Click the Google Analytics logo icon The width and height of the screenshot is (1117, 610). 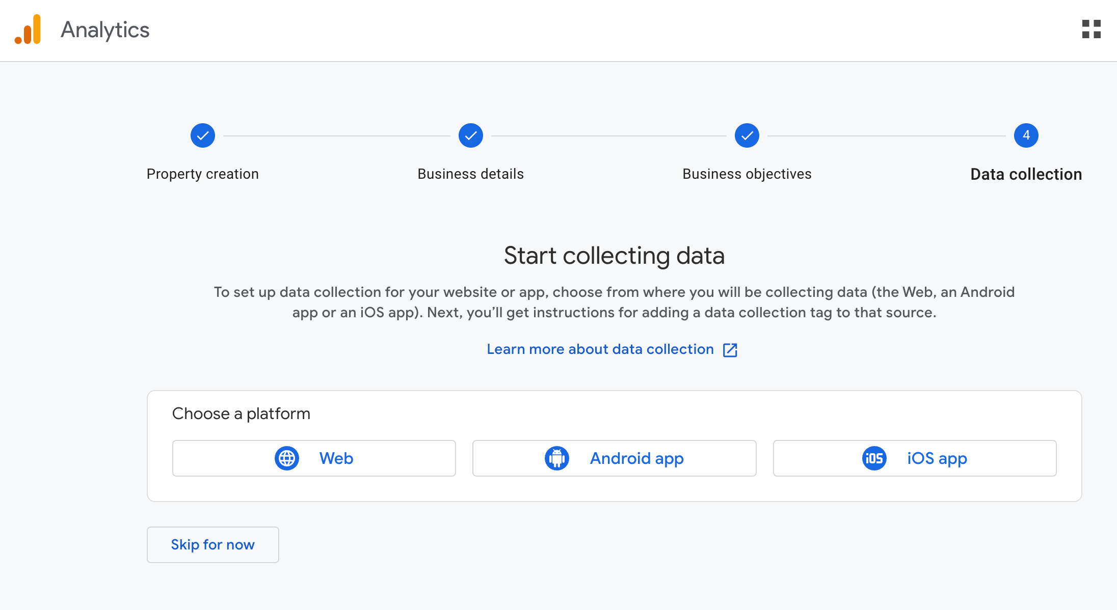tap(29, 30)
